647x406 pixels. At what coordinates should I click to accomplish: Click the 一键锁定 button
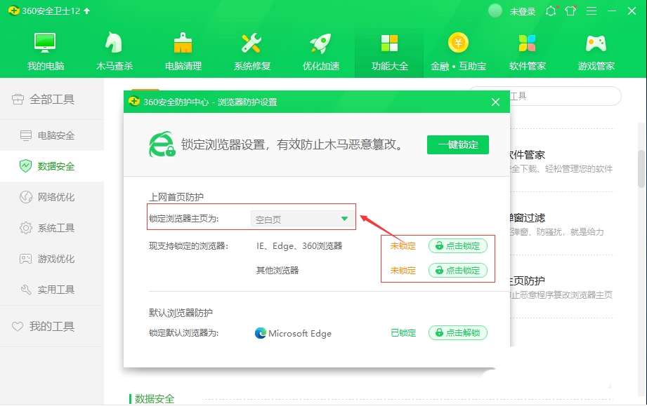click(457, 144)
